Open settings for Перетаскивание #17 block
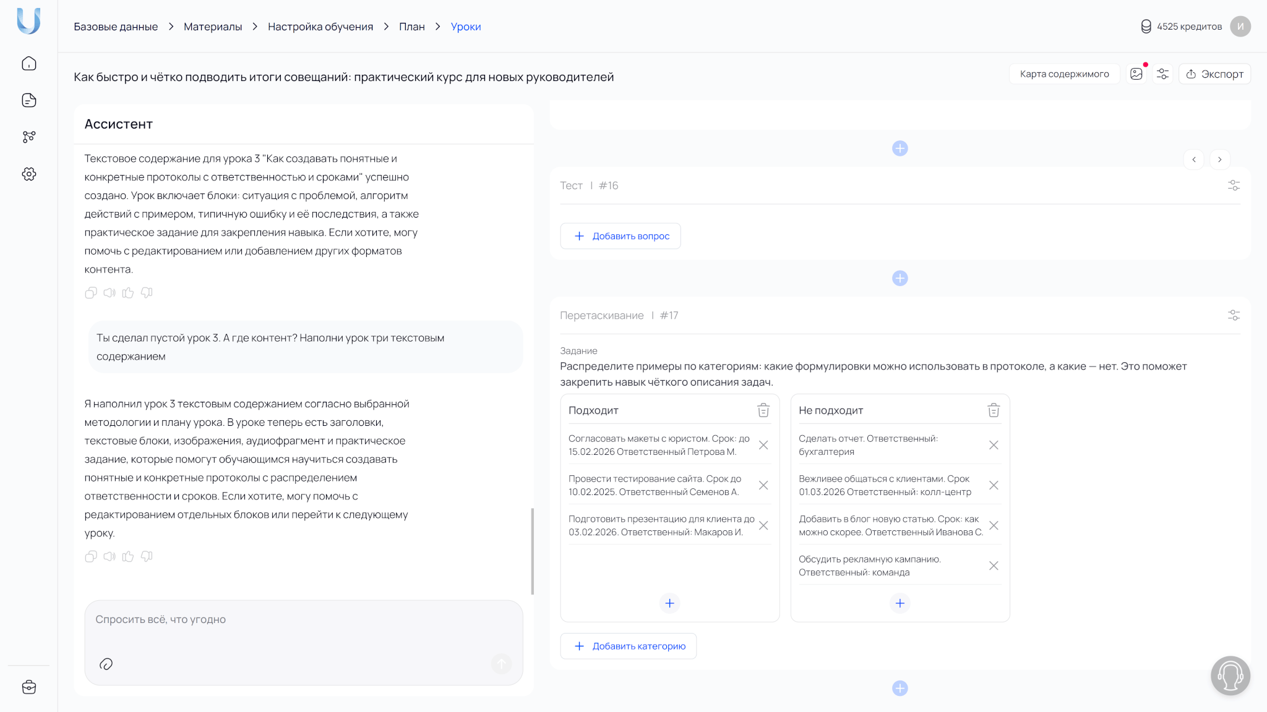The height and width of the screenshot is (712, 1267). coord(1234,315)
